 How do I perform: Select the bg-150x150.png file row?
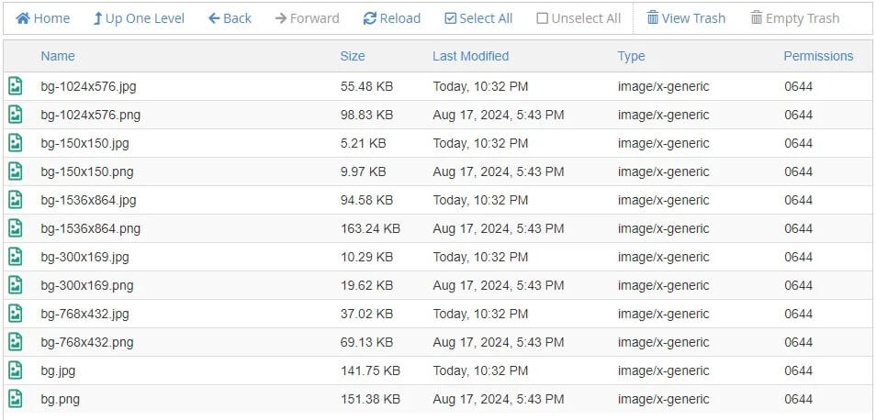[x=87, y=171]
